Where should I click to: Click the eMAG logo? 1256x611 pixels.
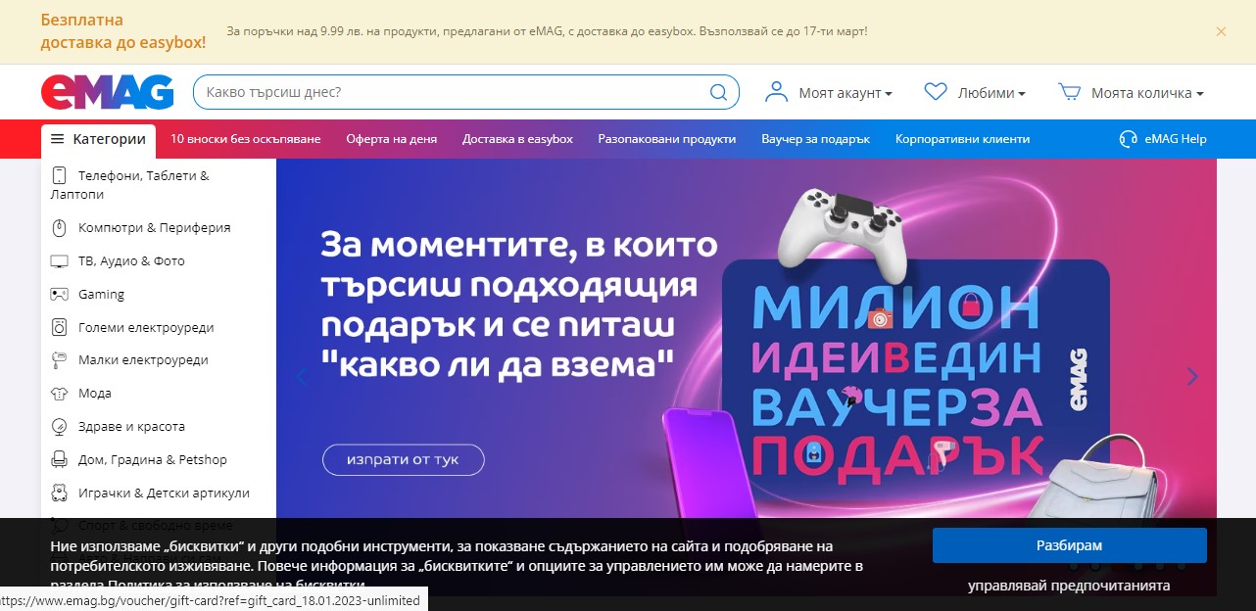(106, 91)
